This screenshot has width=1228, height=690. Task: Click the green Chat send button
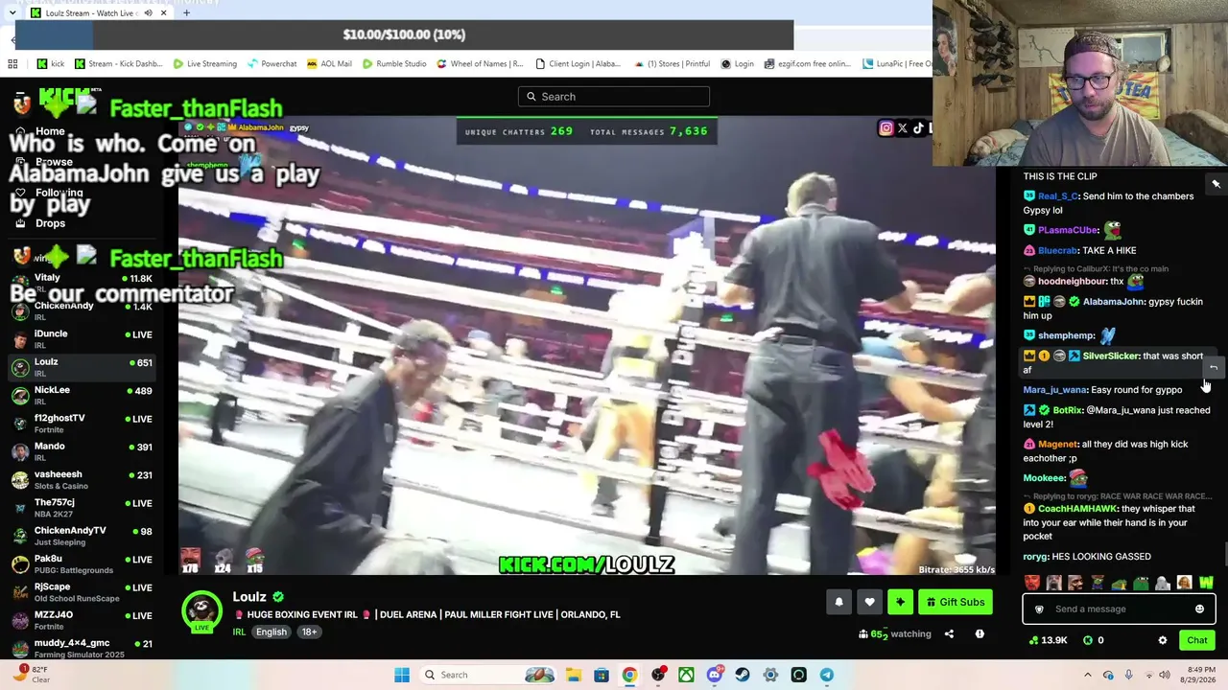pyautogui.click(x=1196, y=640)
